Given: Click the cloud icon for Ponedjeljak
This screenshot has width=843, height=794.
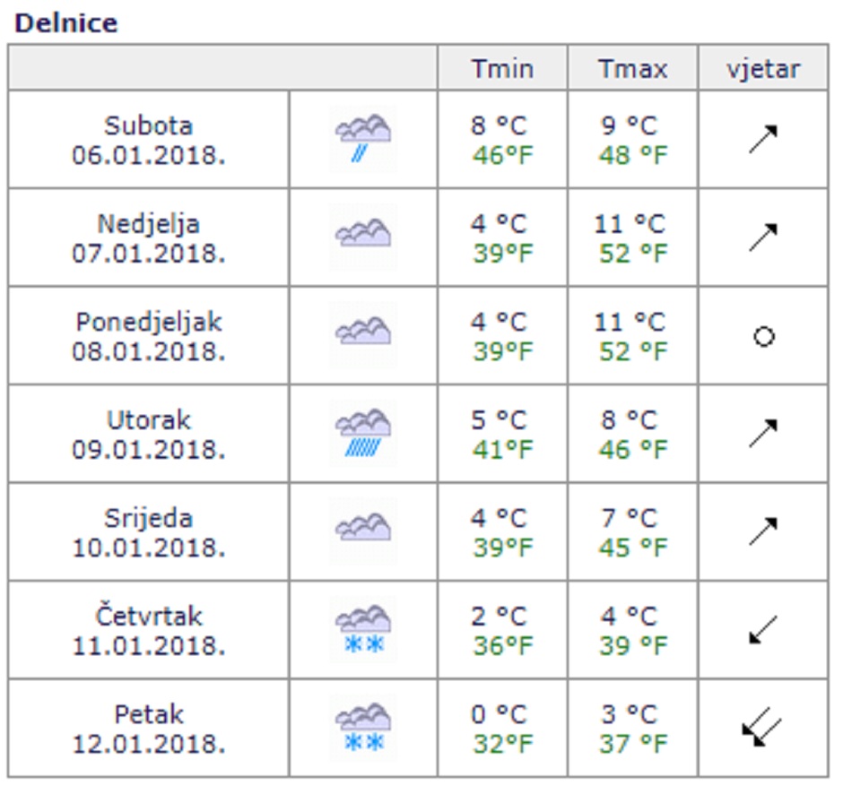Looking at the screenshot, I should (x=362, y=333).
